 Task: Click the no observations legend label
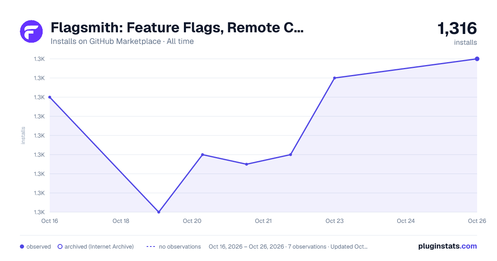coord(180,247)
